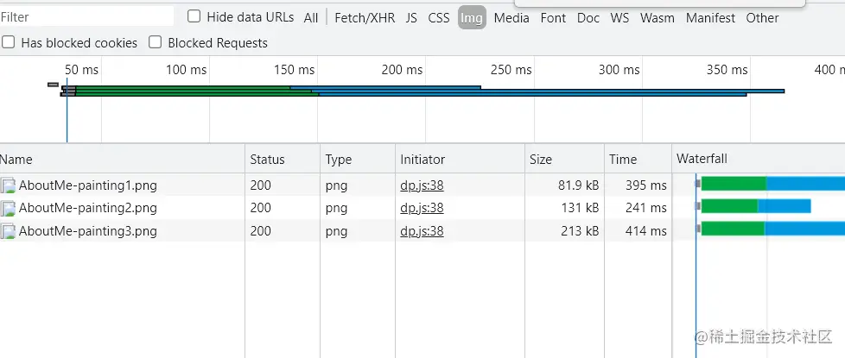Click the waterfall bar for AboutMe-painting2.png
The height and width of the screenshot is (358, 845).
[756, 206]
